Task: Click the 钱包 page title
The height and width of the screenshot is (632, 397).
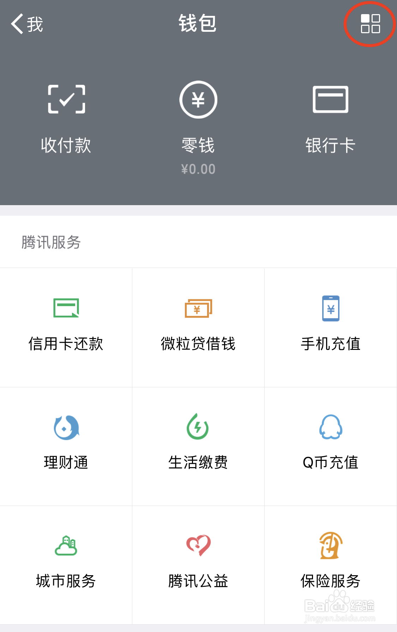Action: [198, 23]
